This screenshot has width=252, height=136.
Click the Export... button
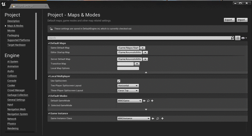point(229,20)
